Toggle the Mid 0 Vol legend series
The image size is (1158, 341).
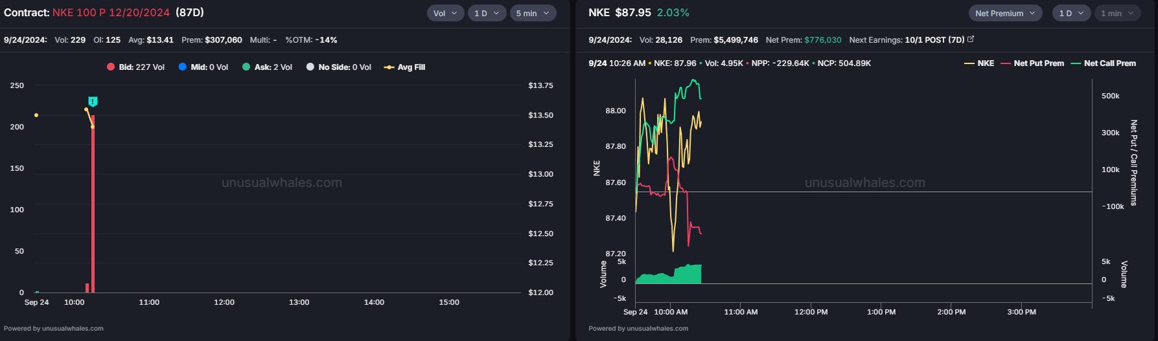pos(203,67)
